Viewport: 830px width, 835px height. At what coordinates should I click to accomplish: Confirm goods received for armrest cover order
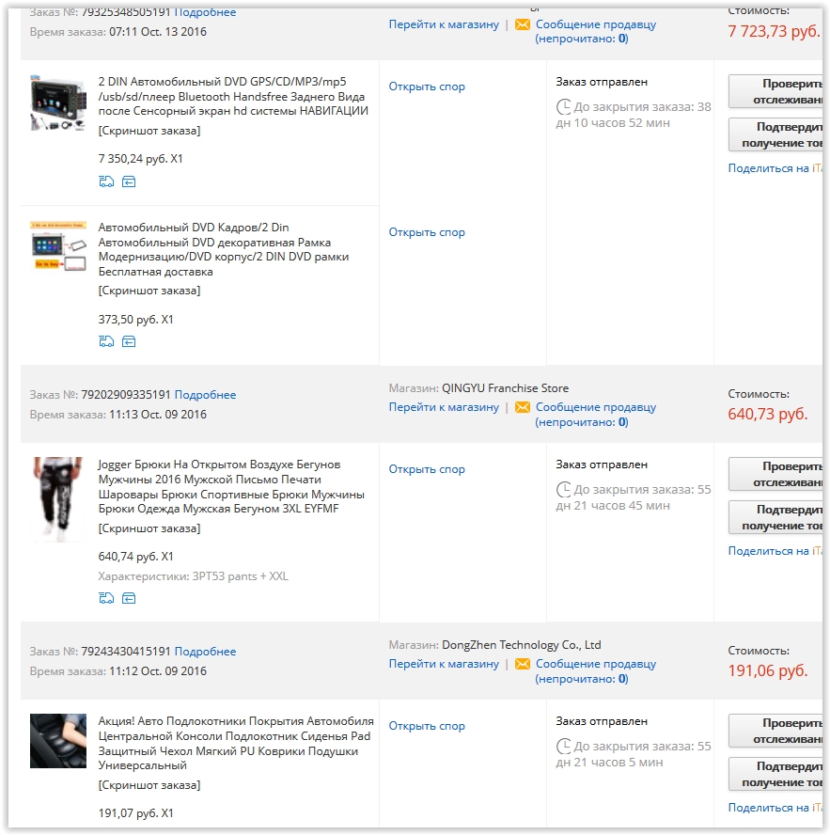tap(775, 774)
